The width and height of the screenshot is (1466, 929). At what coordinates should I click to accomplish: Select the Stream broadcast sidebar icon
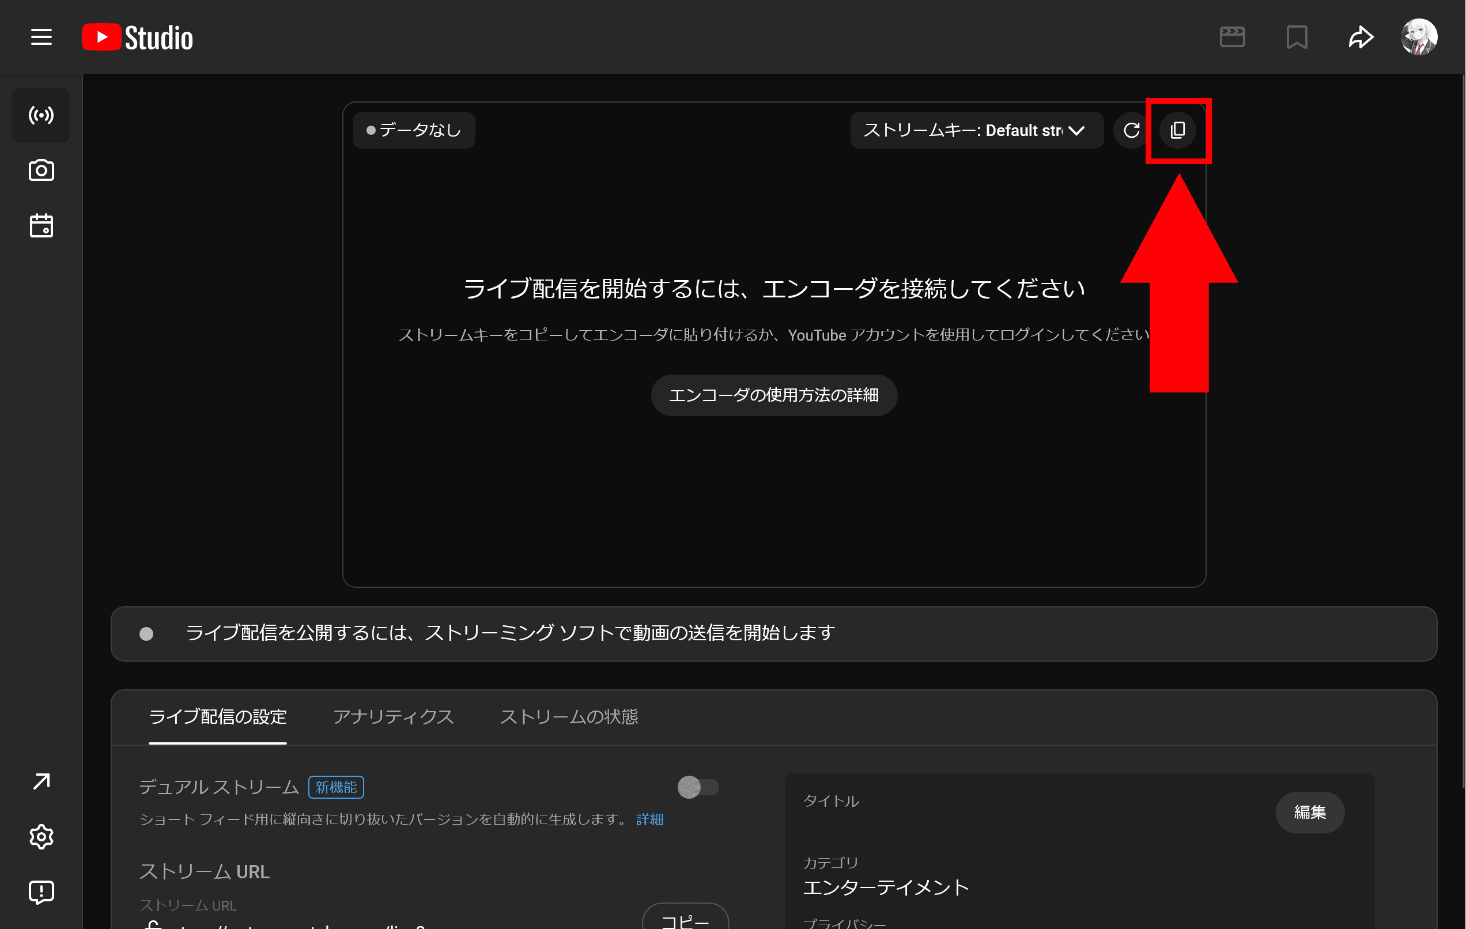[41, 115]
